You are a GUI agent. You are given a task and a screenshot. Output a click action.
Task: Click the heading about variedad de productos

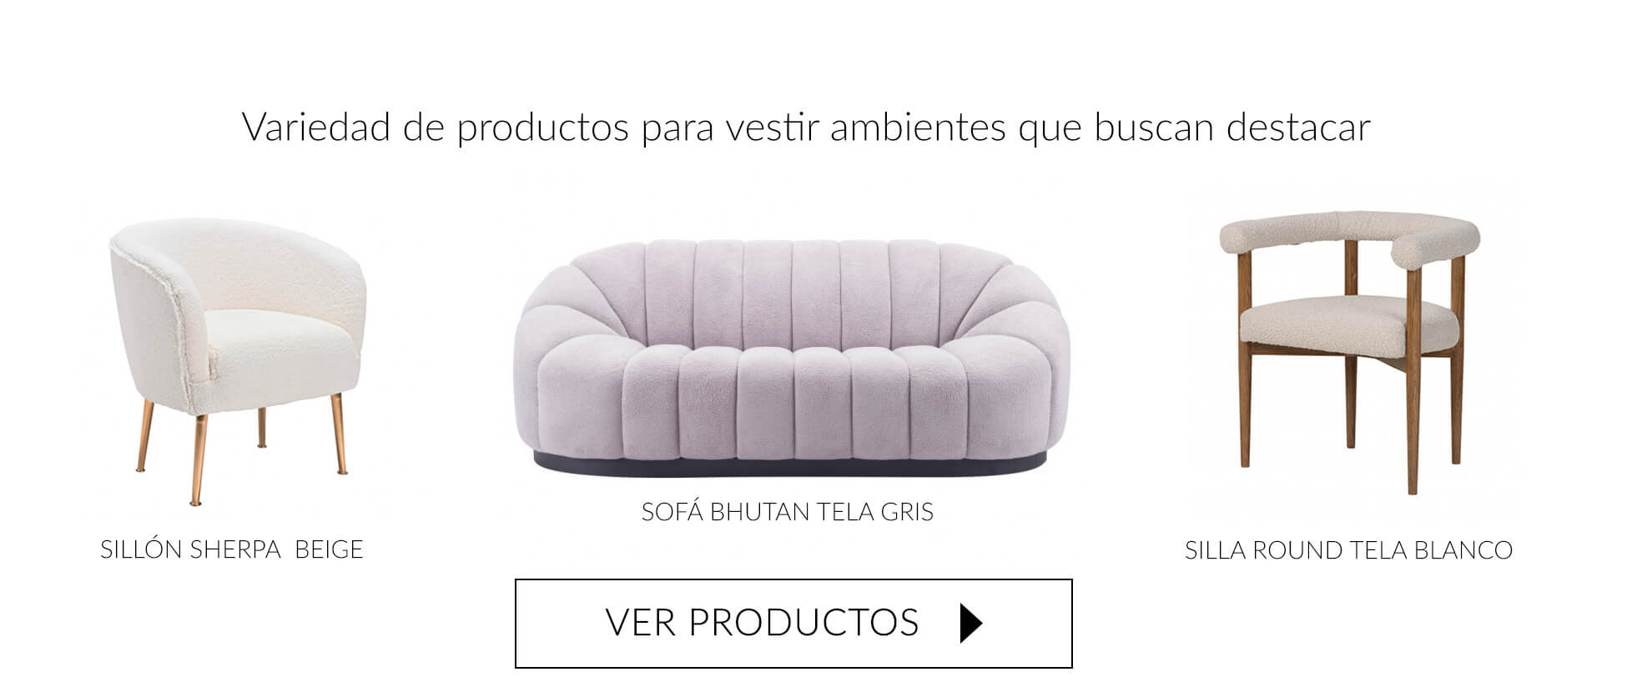[806, 128]
